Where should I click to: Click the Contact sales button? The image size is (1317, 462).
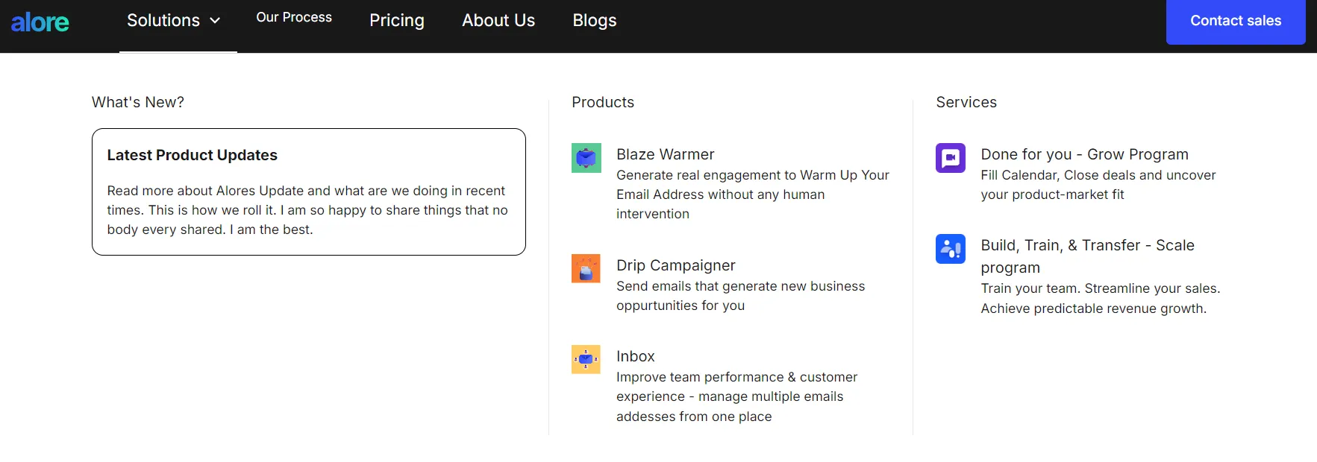point(1235,21)
